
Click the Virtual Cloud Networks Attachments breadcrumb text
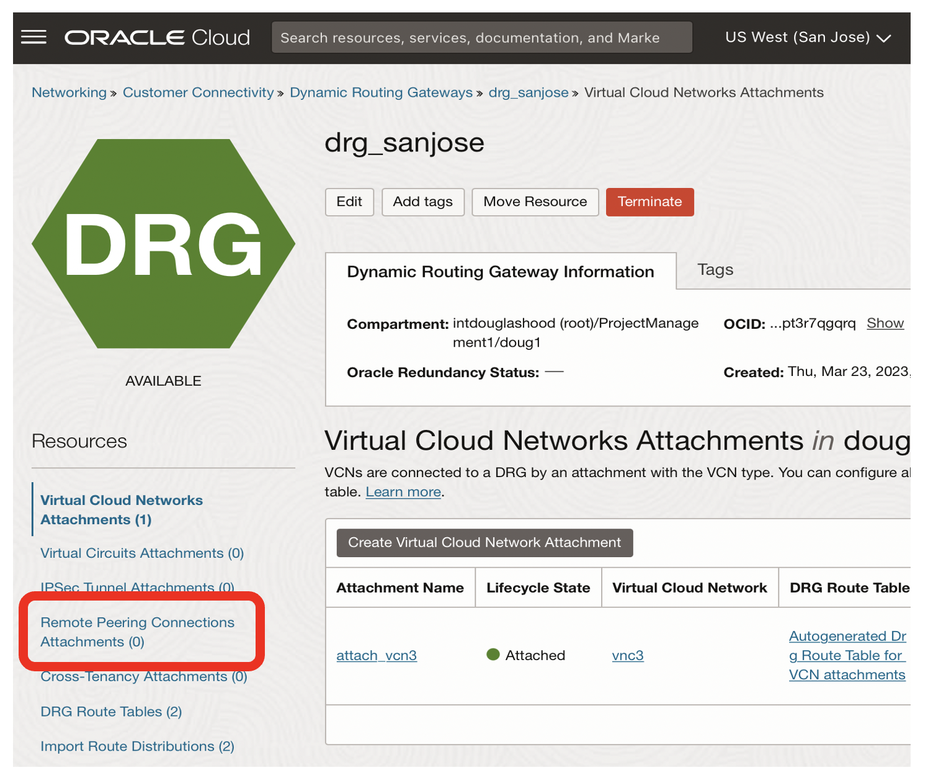704,92
